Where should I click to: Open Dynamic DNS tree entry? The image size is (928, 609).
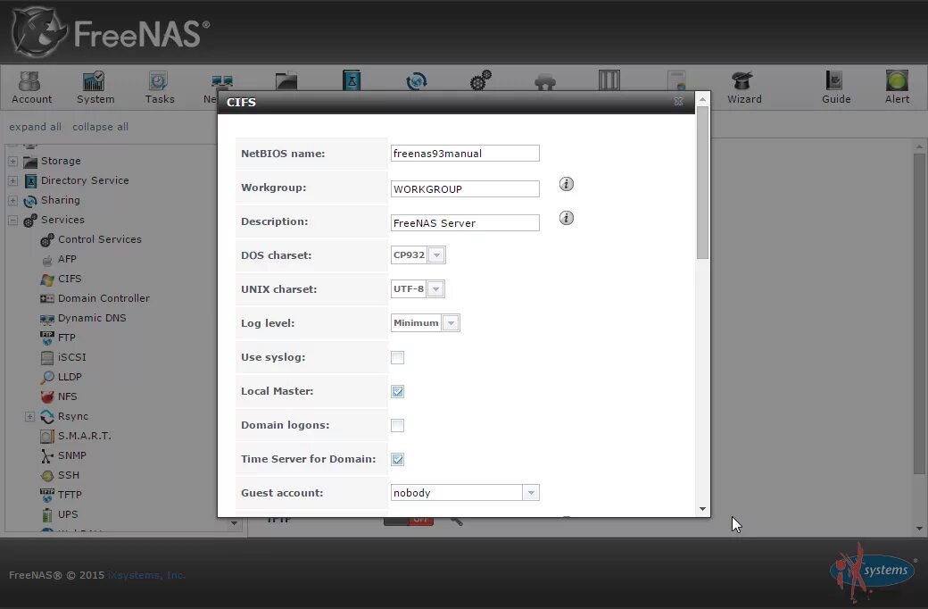(x=92, y=318)
